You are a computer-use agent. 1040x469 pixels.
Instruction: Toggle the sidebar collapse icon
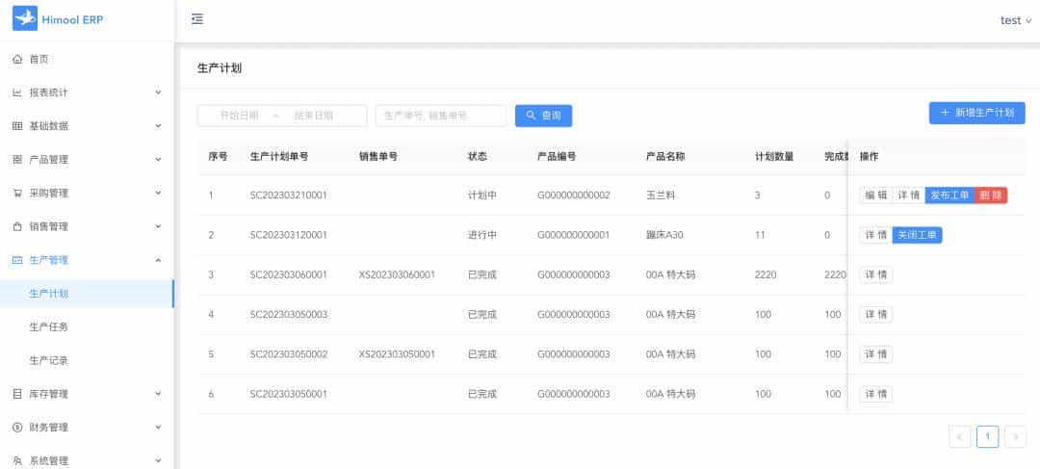[197, 19]
